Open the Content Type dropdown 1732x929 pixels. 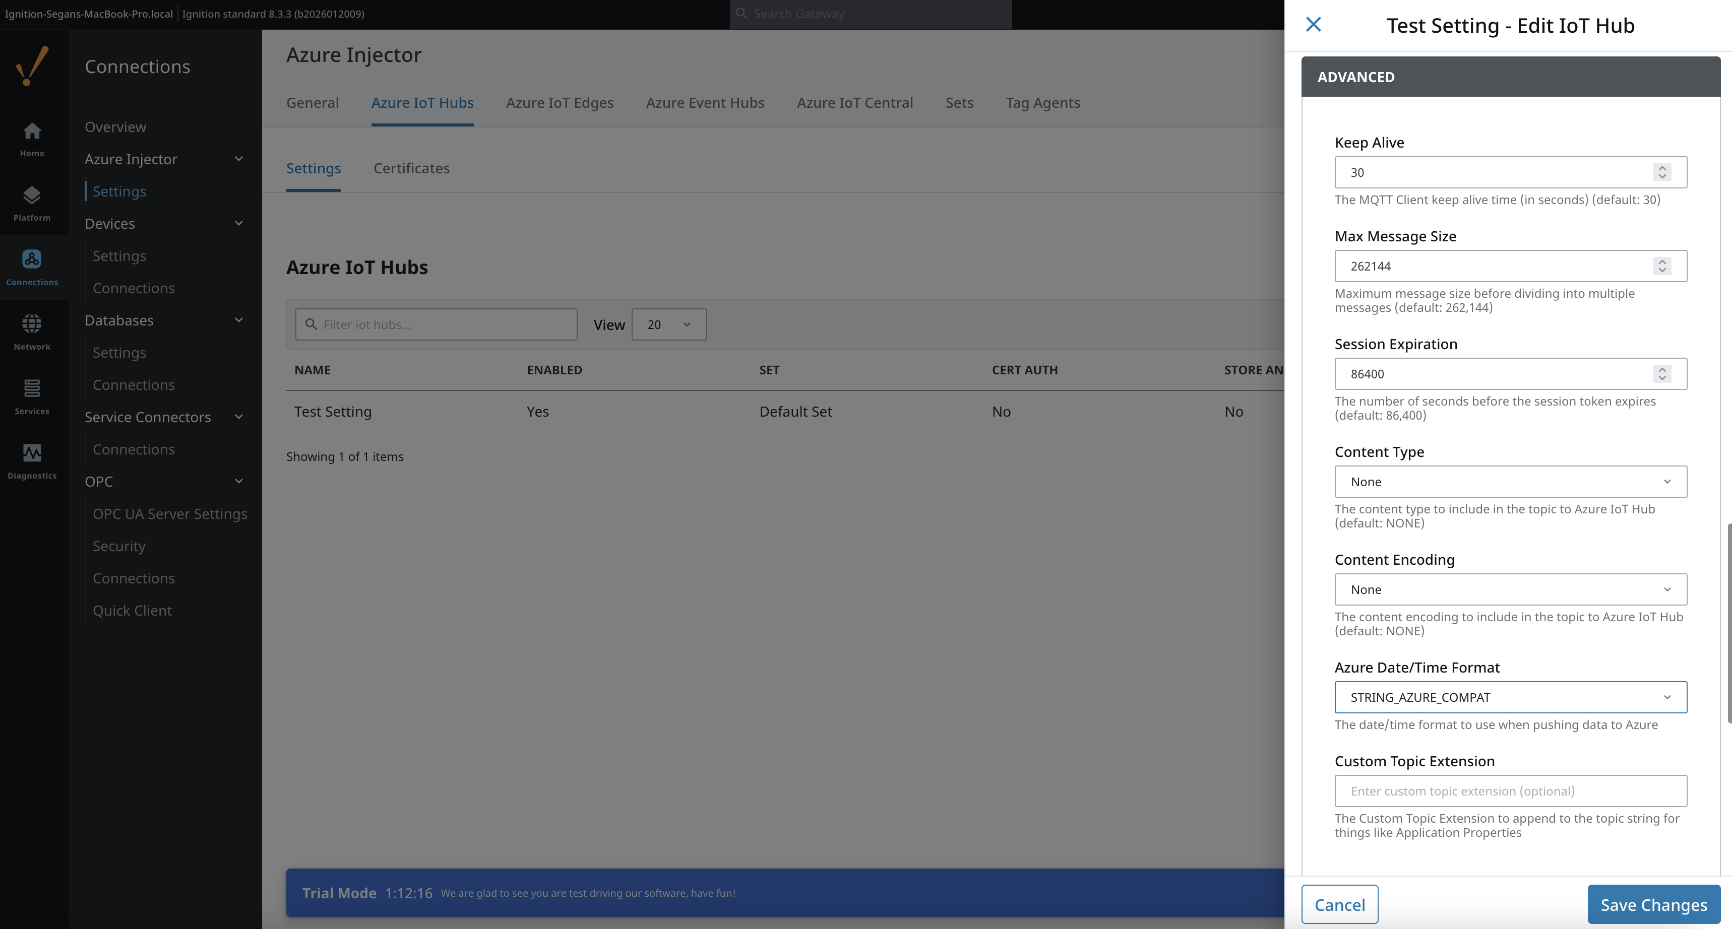pos(1510,481)
